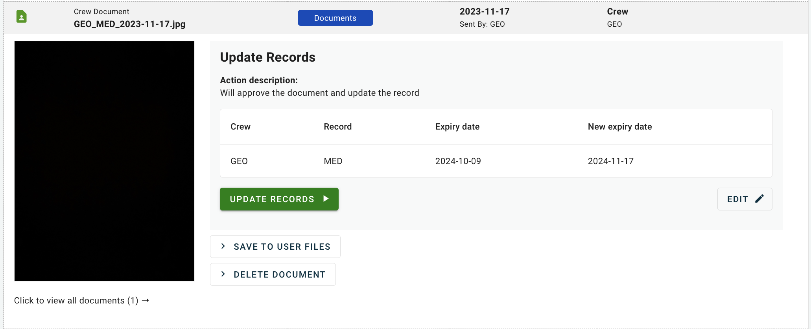
Task: Click the play arrow on Update Records
Action: coord(326,199)
